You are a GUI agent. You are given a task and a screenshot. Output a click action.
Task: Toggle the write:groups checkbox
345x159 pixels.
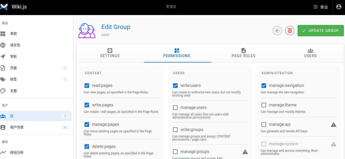coord(175,129)
